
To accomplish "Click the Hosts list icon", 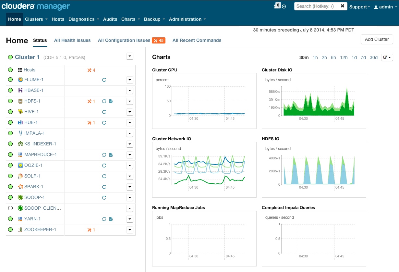I will [x=20, y=70].
